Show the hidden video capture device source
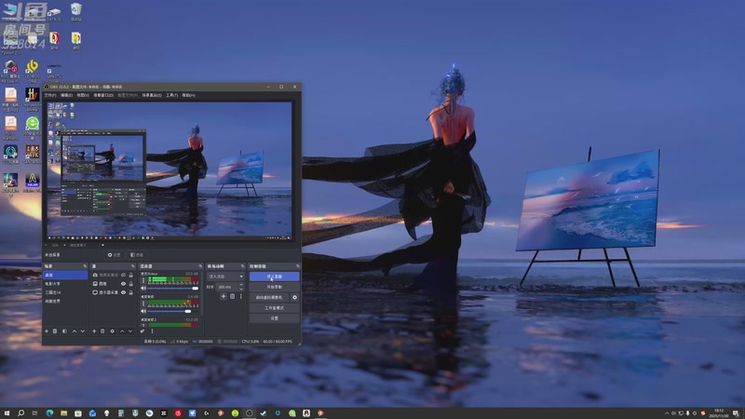Screen dimensions: 745x419 point(123,275)
